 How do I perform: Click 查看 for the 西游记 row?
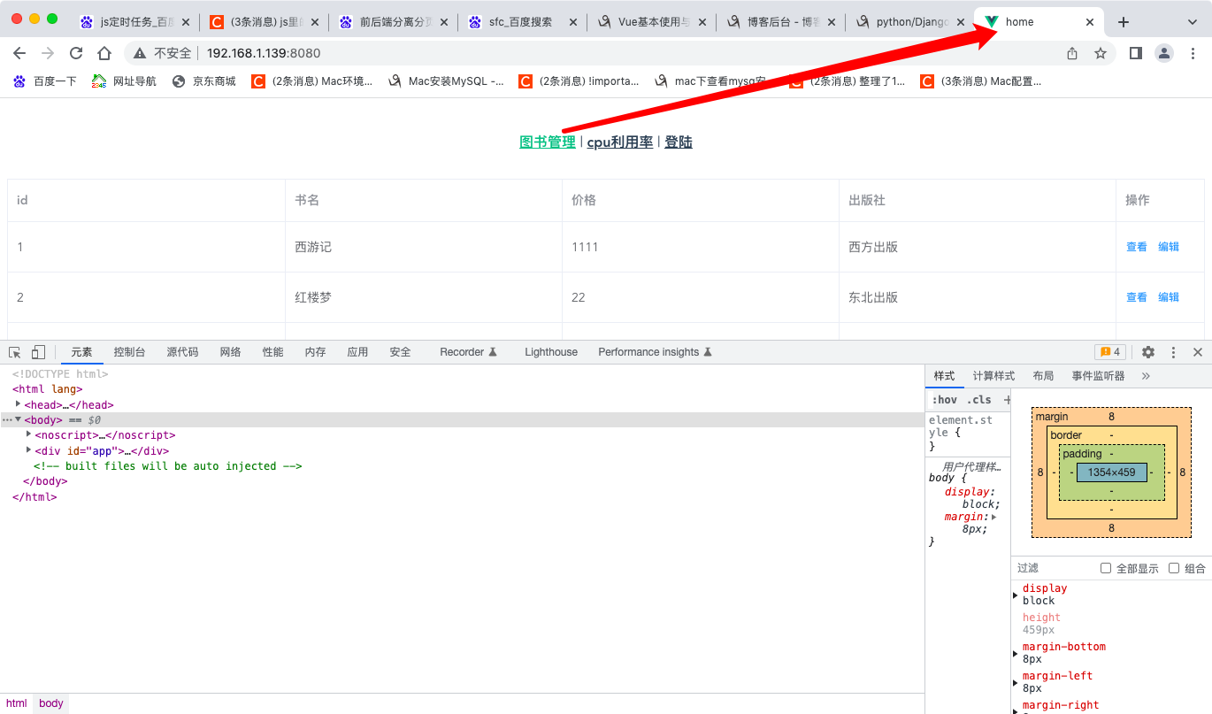[x=1137, y=247]
